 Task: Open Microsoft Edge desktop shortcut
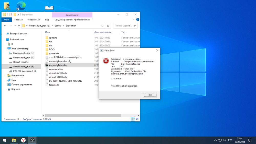(x=21, y=6)
